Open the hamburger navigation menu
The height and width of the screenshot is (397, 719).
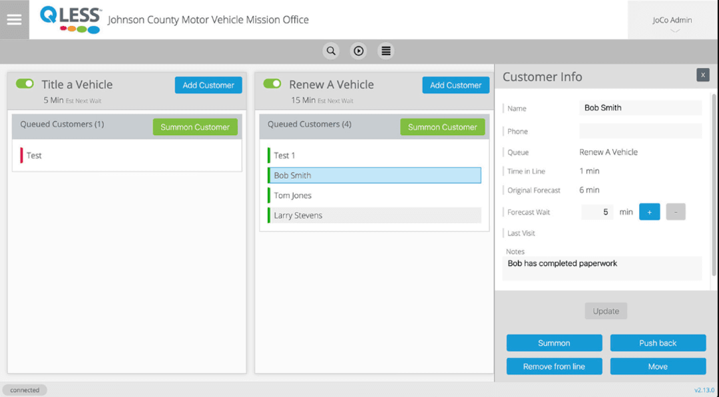click(x=14, y=19)
